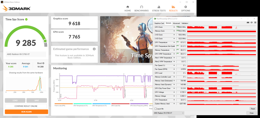Click the Average score 9 541

(26, 67)
